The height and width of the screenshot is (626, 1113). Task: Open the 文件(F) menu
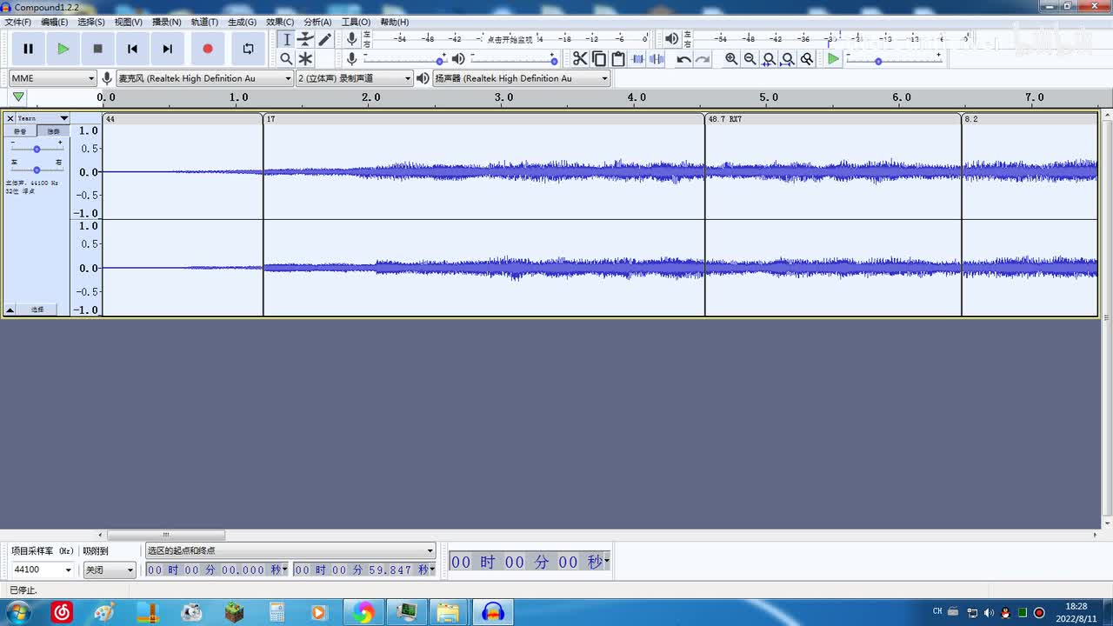(17, 22)
